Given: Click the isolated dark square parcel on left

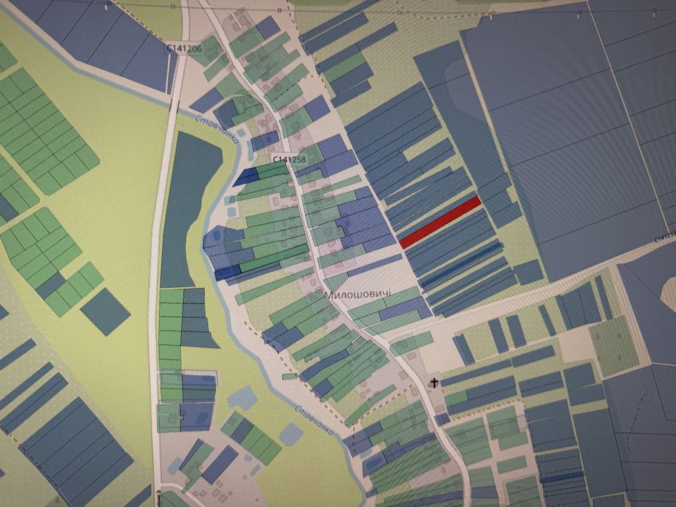Looking at the screenshot, I should [105, 310].
